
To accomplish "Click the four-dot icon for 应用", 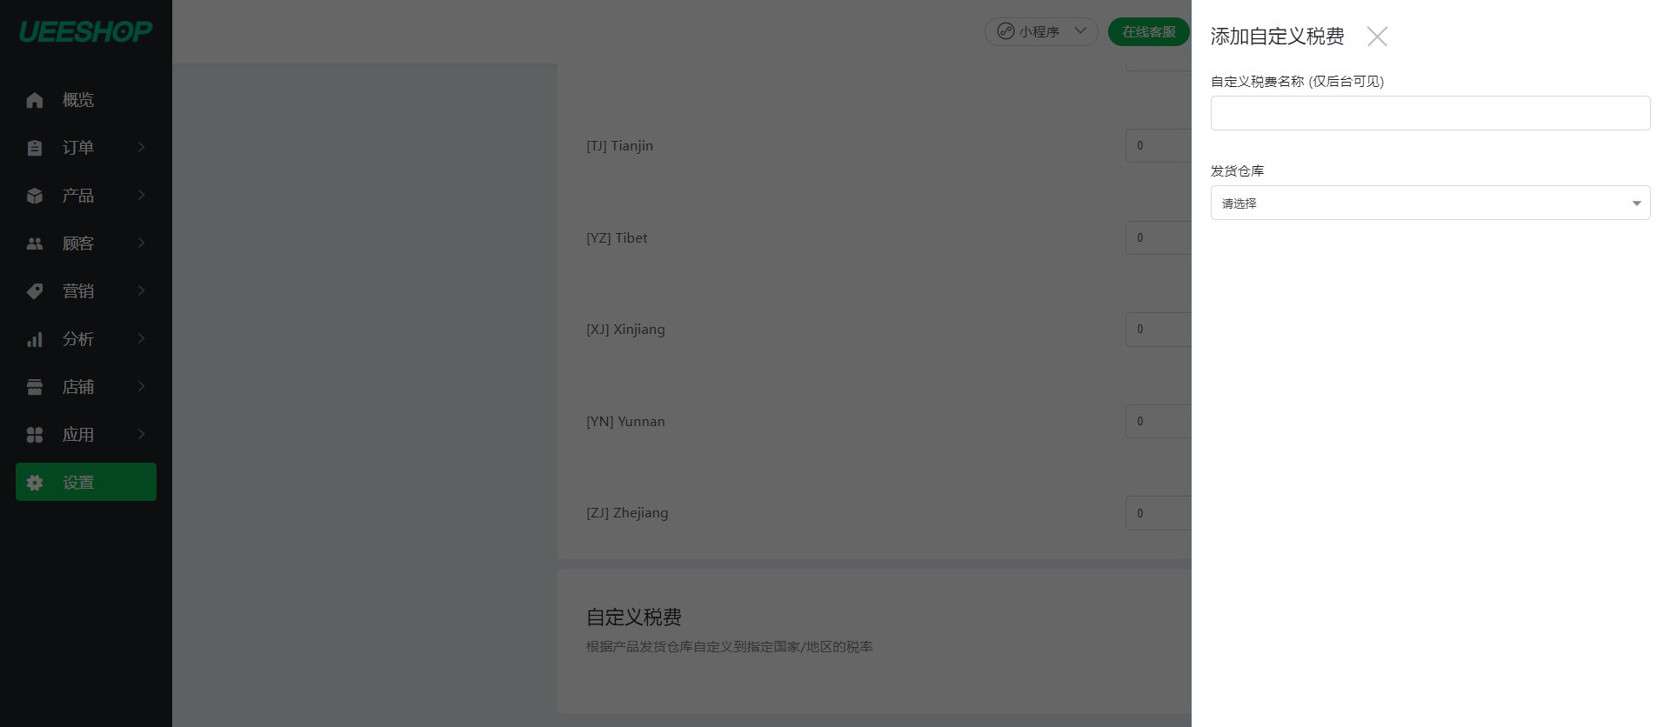I will (35, 435).
